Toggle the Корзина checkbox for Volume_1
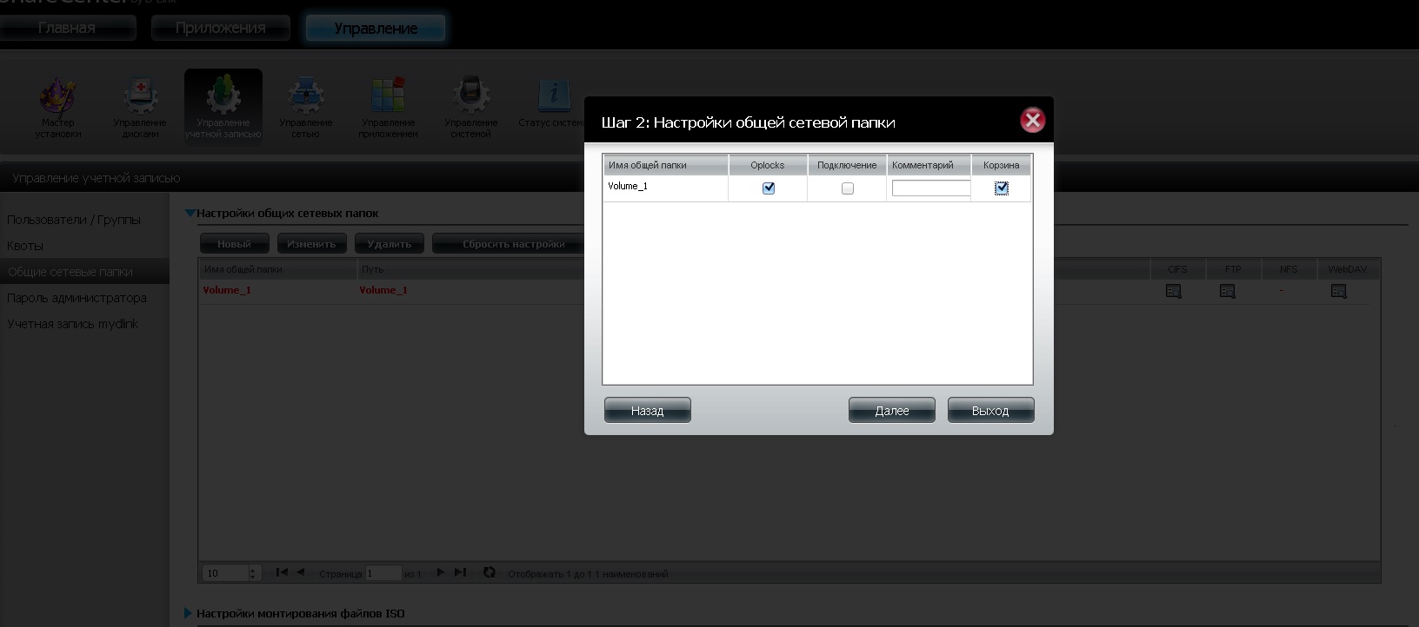Screen dimensions: 1419x627 tap(1002, 188)
